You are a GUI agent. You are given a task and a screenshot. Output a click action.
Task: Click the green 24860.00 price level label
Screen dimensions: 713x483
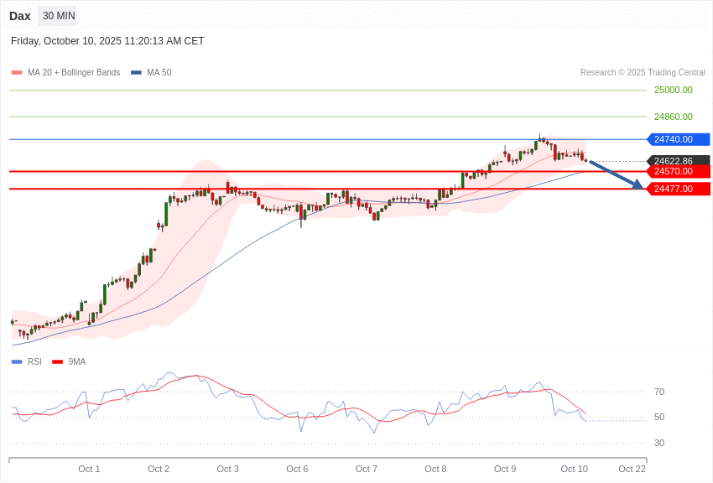click(674, 117)
